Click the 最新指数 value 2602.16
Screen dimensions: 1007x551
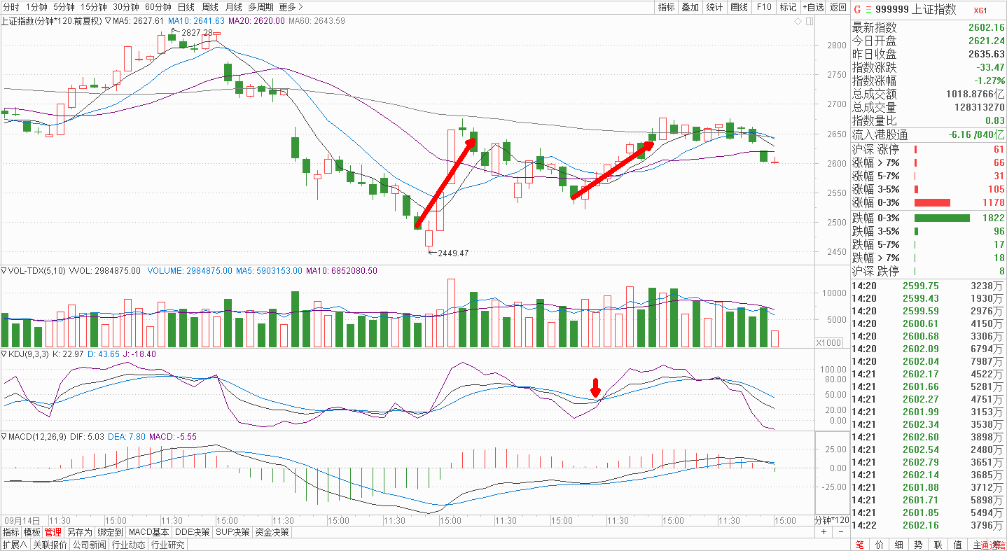coord(986,27)
